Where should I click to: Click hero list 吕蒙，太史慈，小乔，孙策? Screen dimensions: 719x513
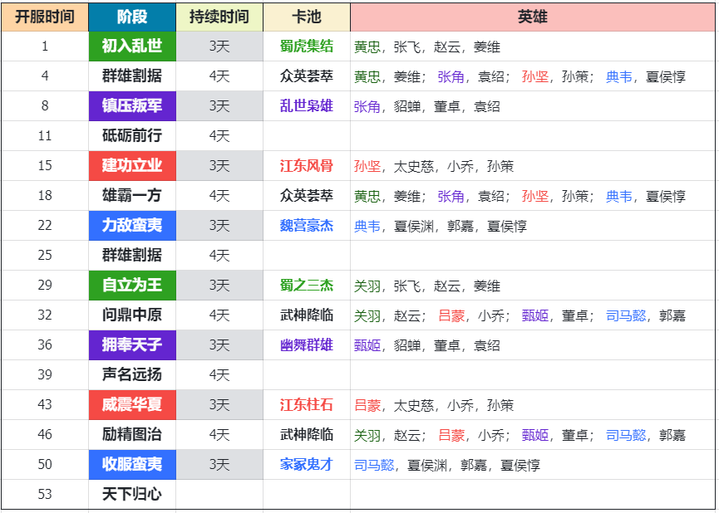[532, 405]
